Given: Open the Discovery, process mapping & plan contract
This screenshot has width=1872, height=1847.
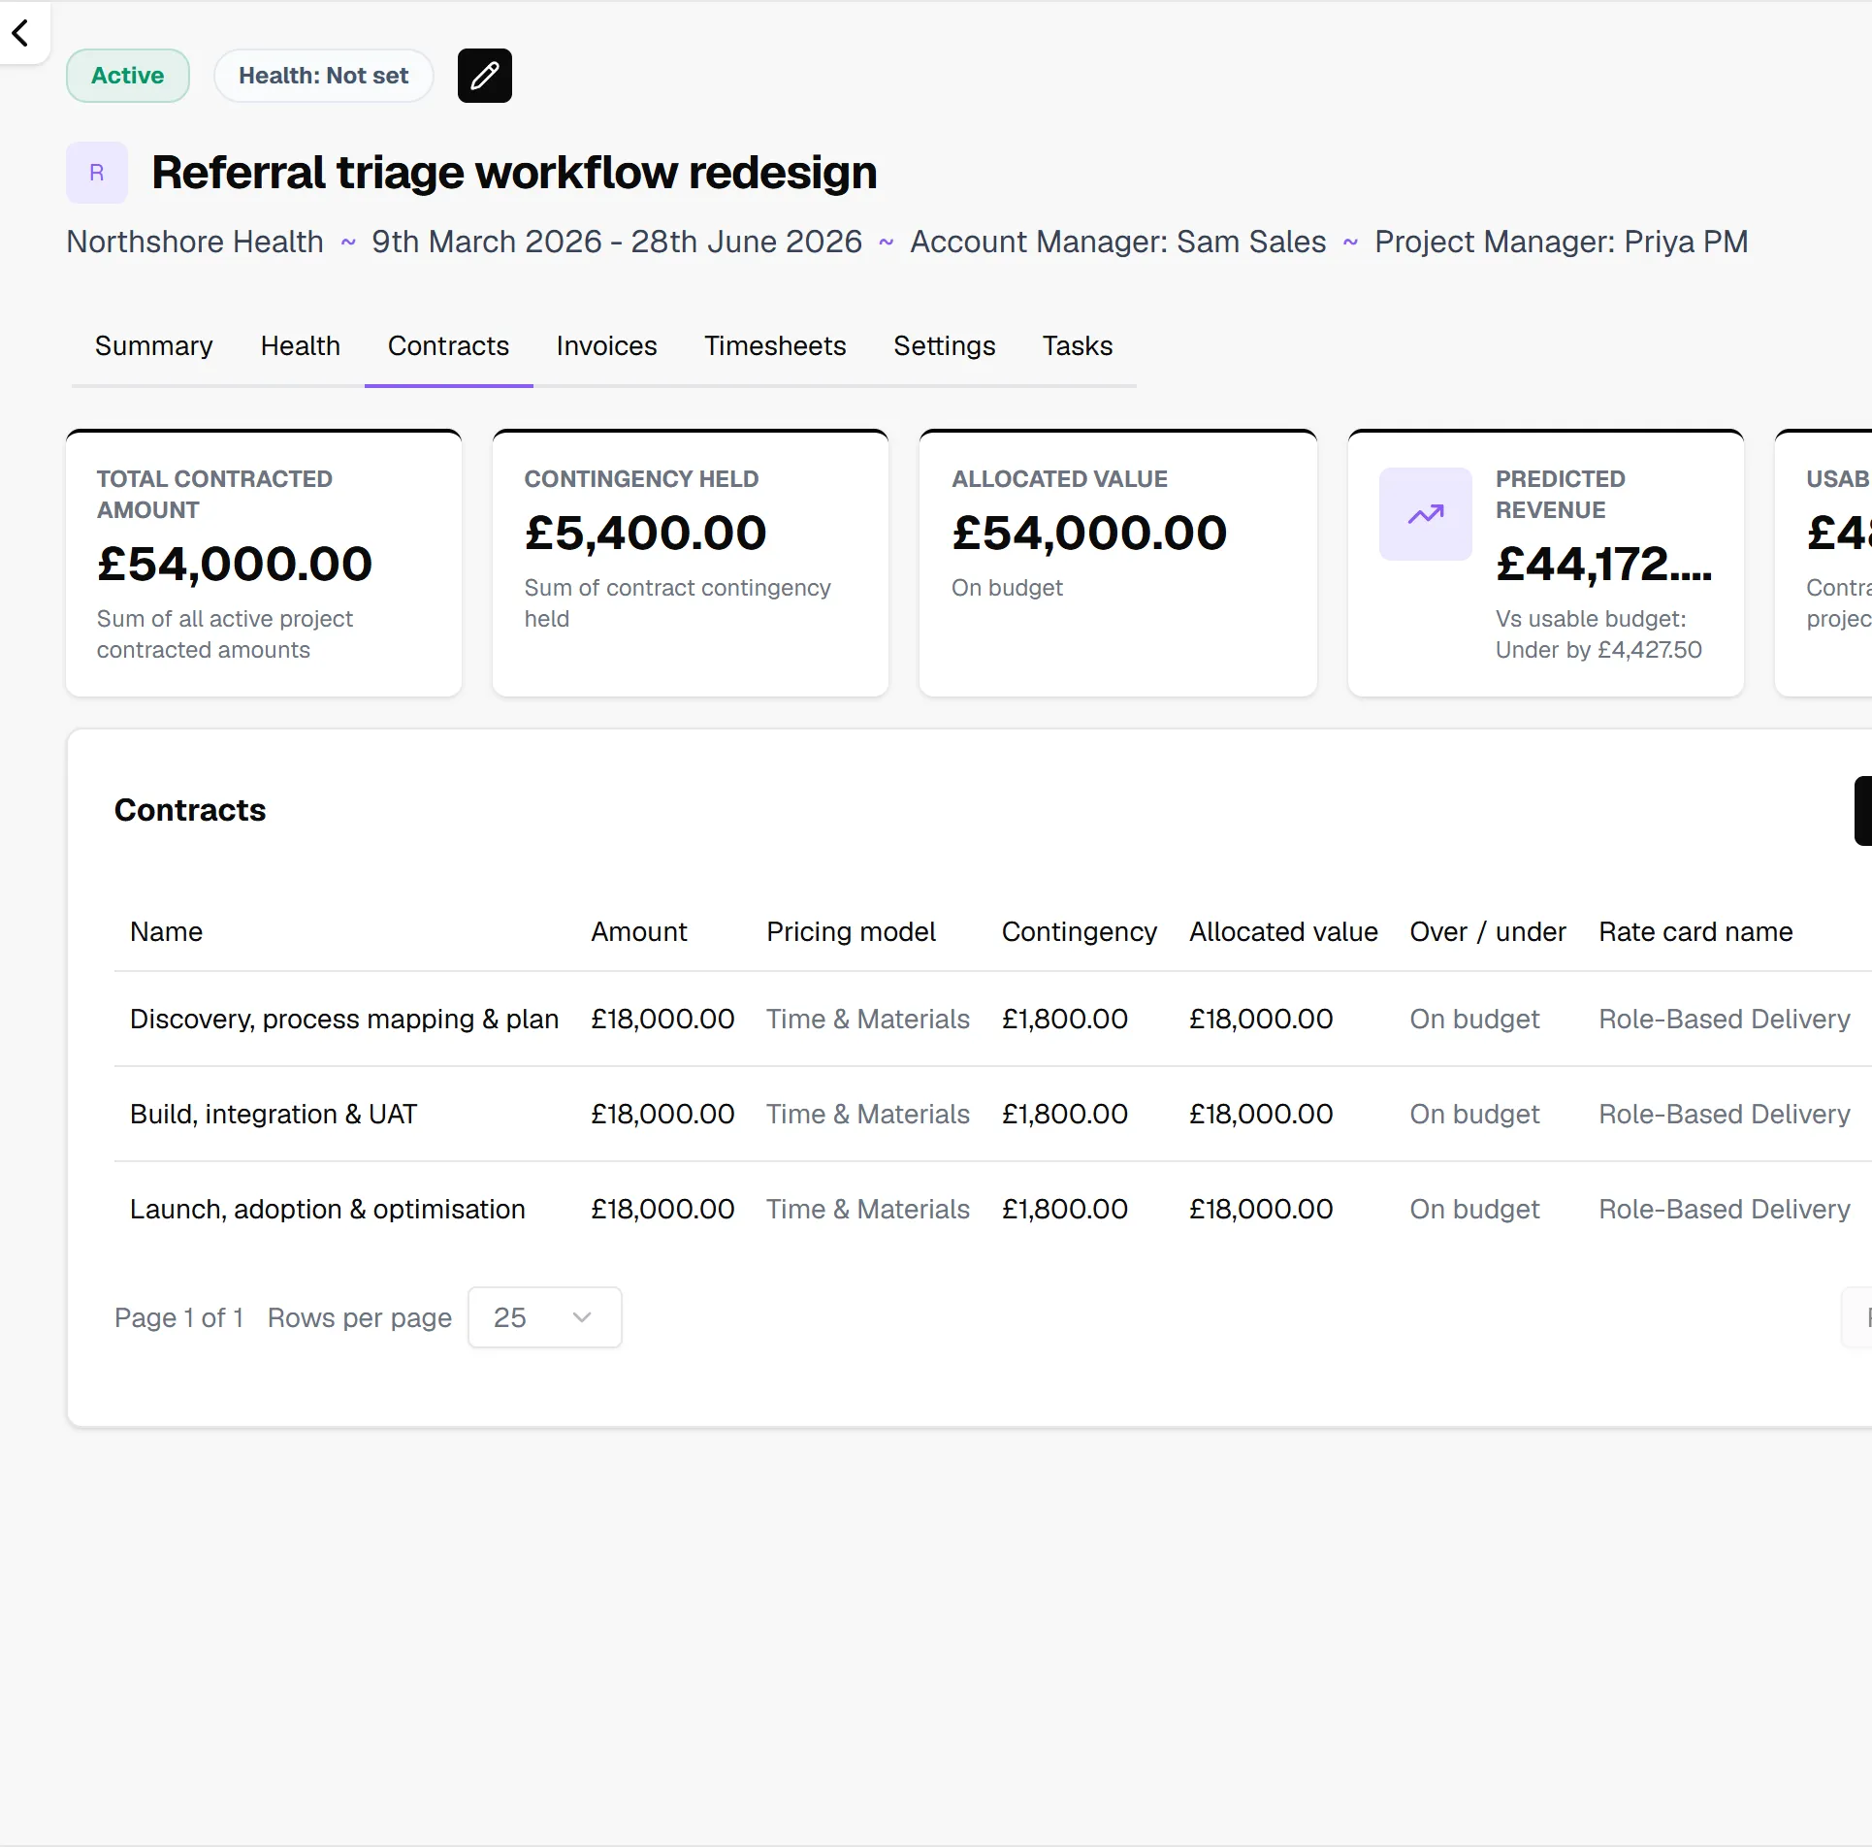Looking at the screenshot, I should [344, 1020].
